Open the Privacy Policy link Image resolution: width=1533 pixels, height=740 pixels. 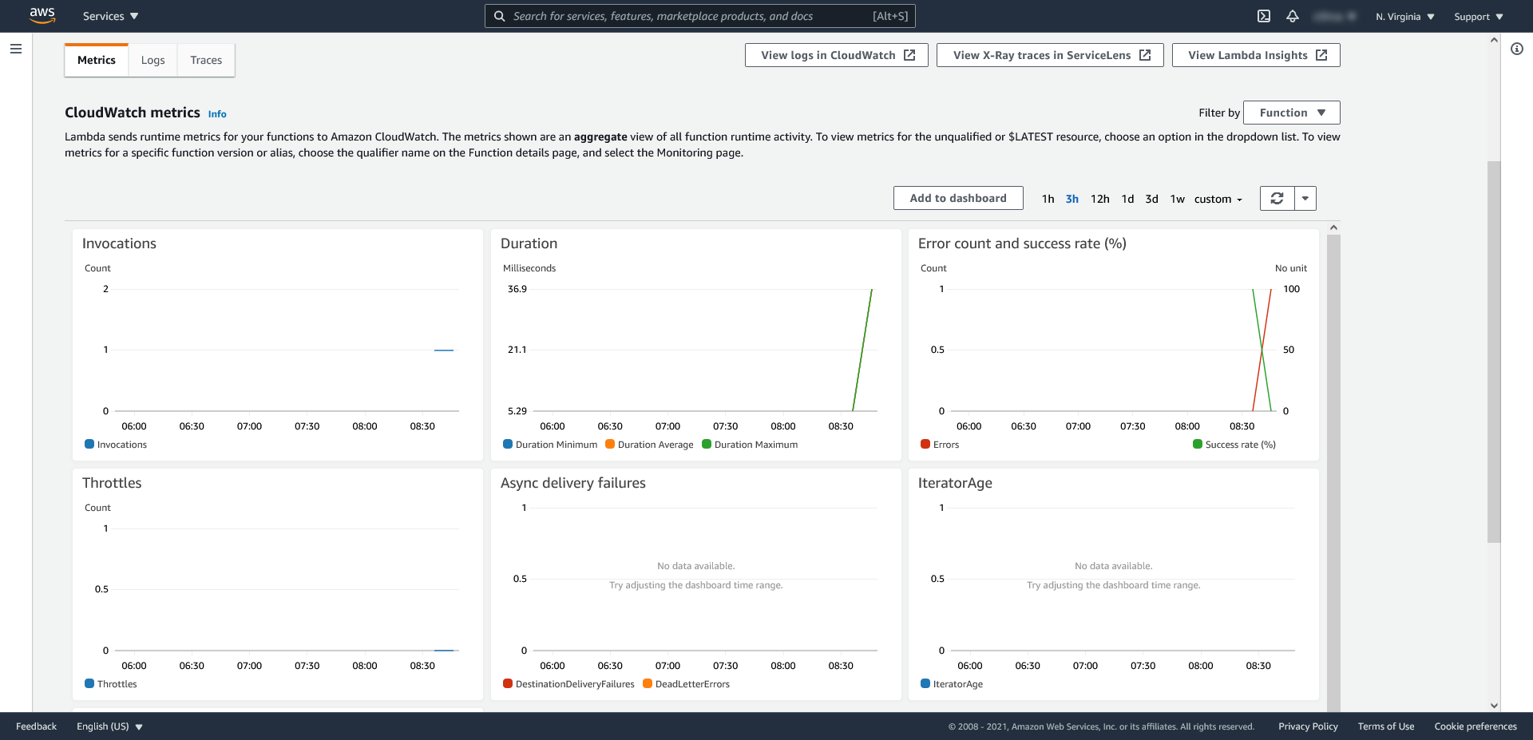1308,726
